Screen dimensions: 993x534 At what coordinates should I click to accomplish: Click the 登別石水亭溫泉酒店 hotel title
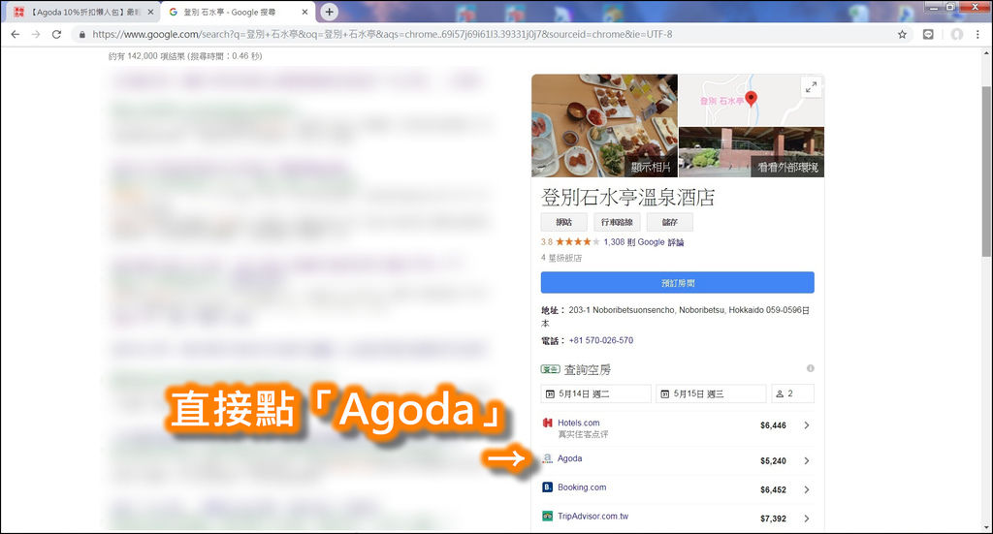coord(627,198)
